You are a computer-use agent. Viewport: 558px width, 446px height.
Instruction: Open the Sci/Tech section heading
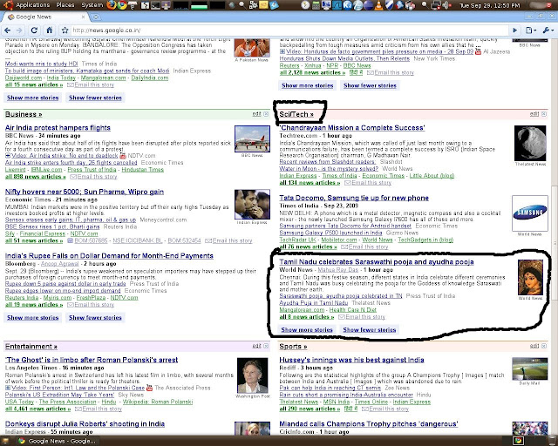296,114
